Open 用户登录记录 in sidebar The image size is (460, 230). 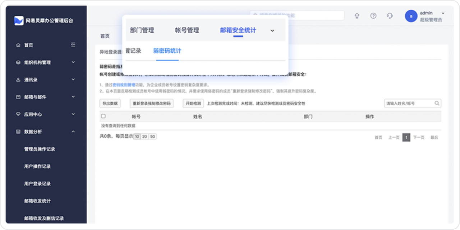point(37,183)
